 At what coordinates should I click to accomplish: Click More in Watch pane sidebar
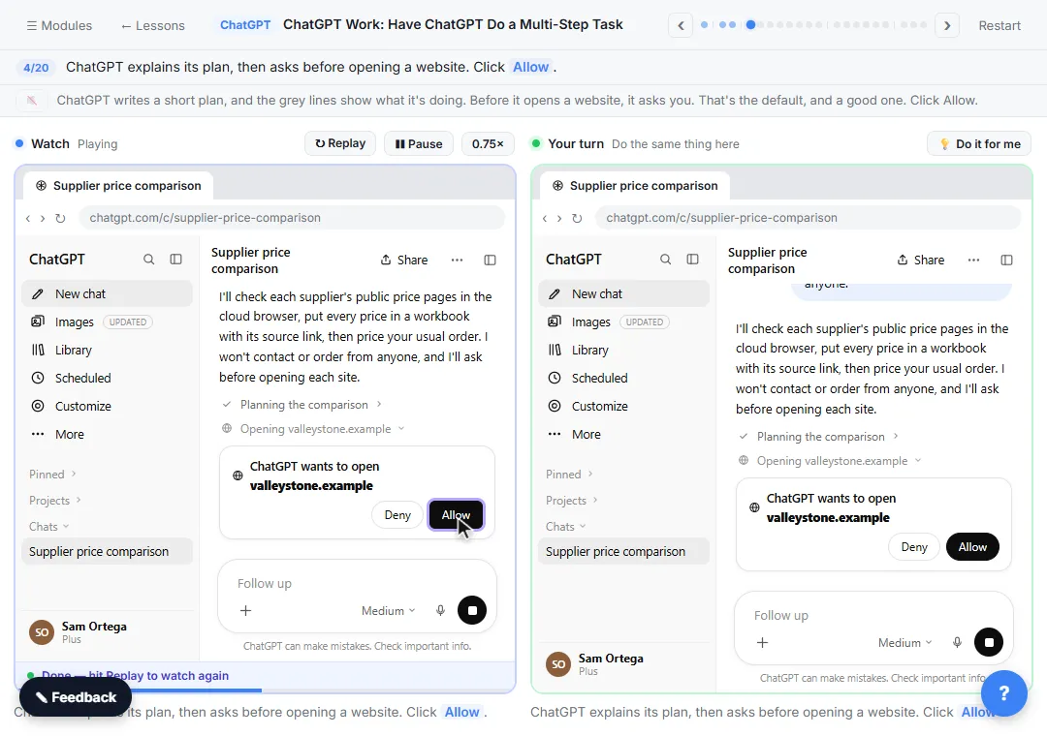(x=107, y=434)
